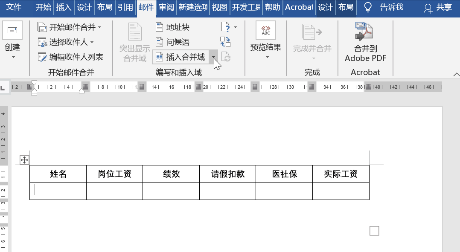Screen dimensions: 460x252
Task: Click 完成并合并 icon
Action: 312,32
